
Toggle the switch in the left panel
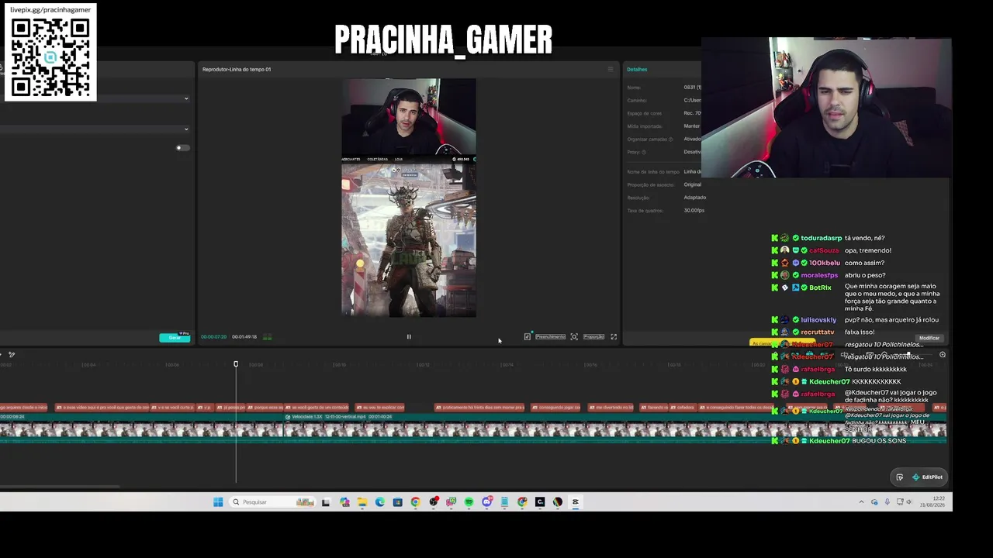[182, 148]
